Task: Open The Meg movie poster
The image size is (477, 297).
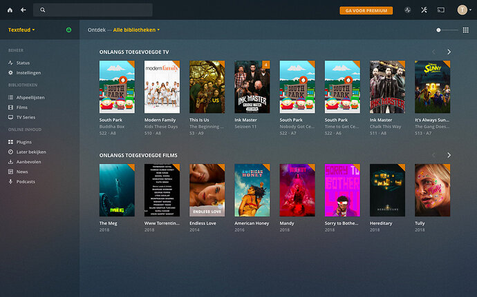Action: 117,190
